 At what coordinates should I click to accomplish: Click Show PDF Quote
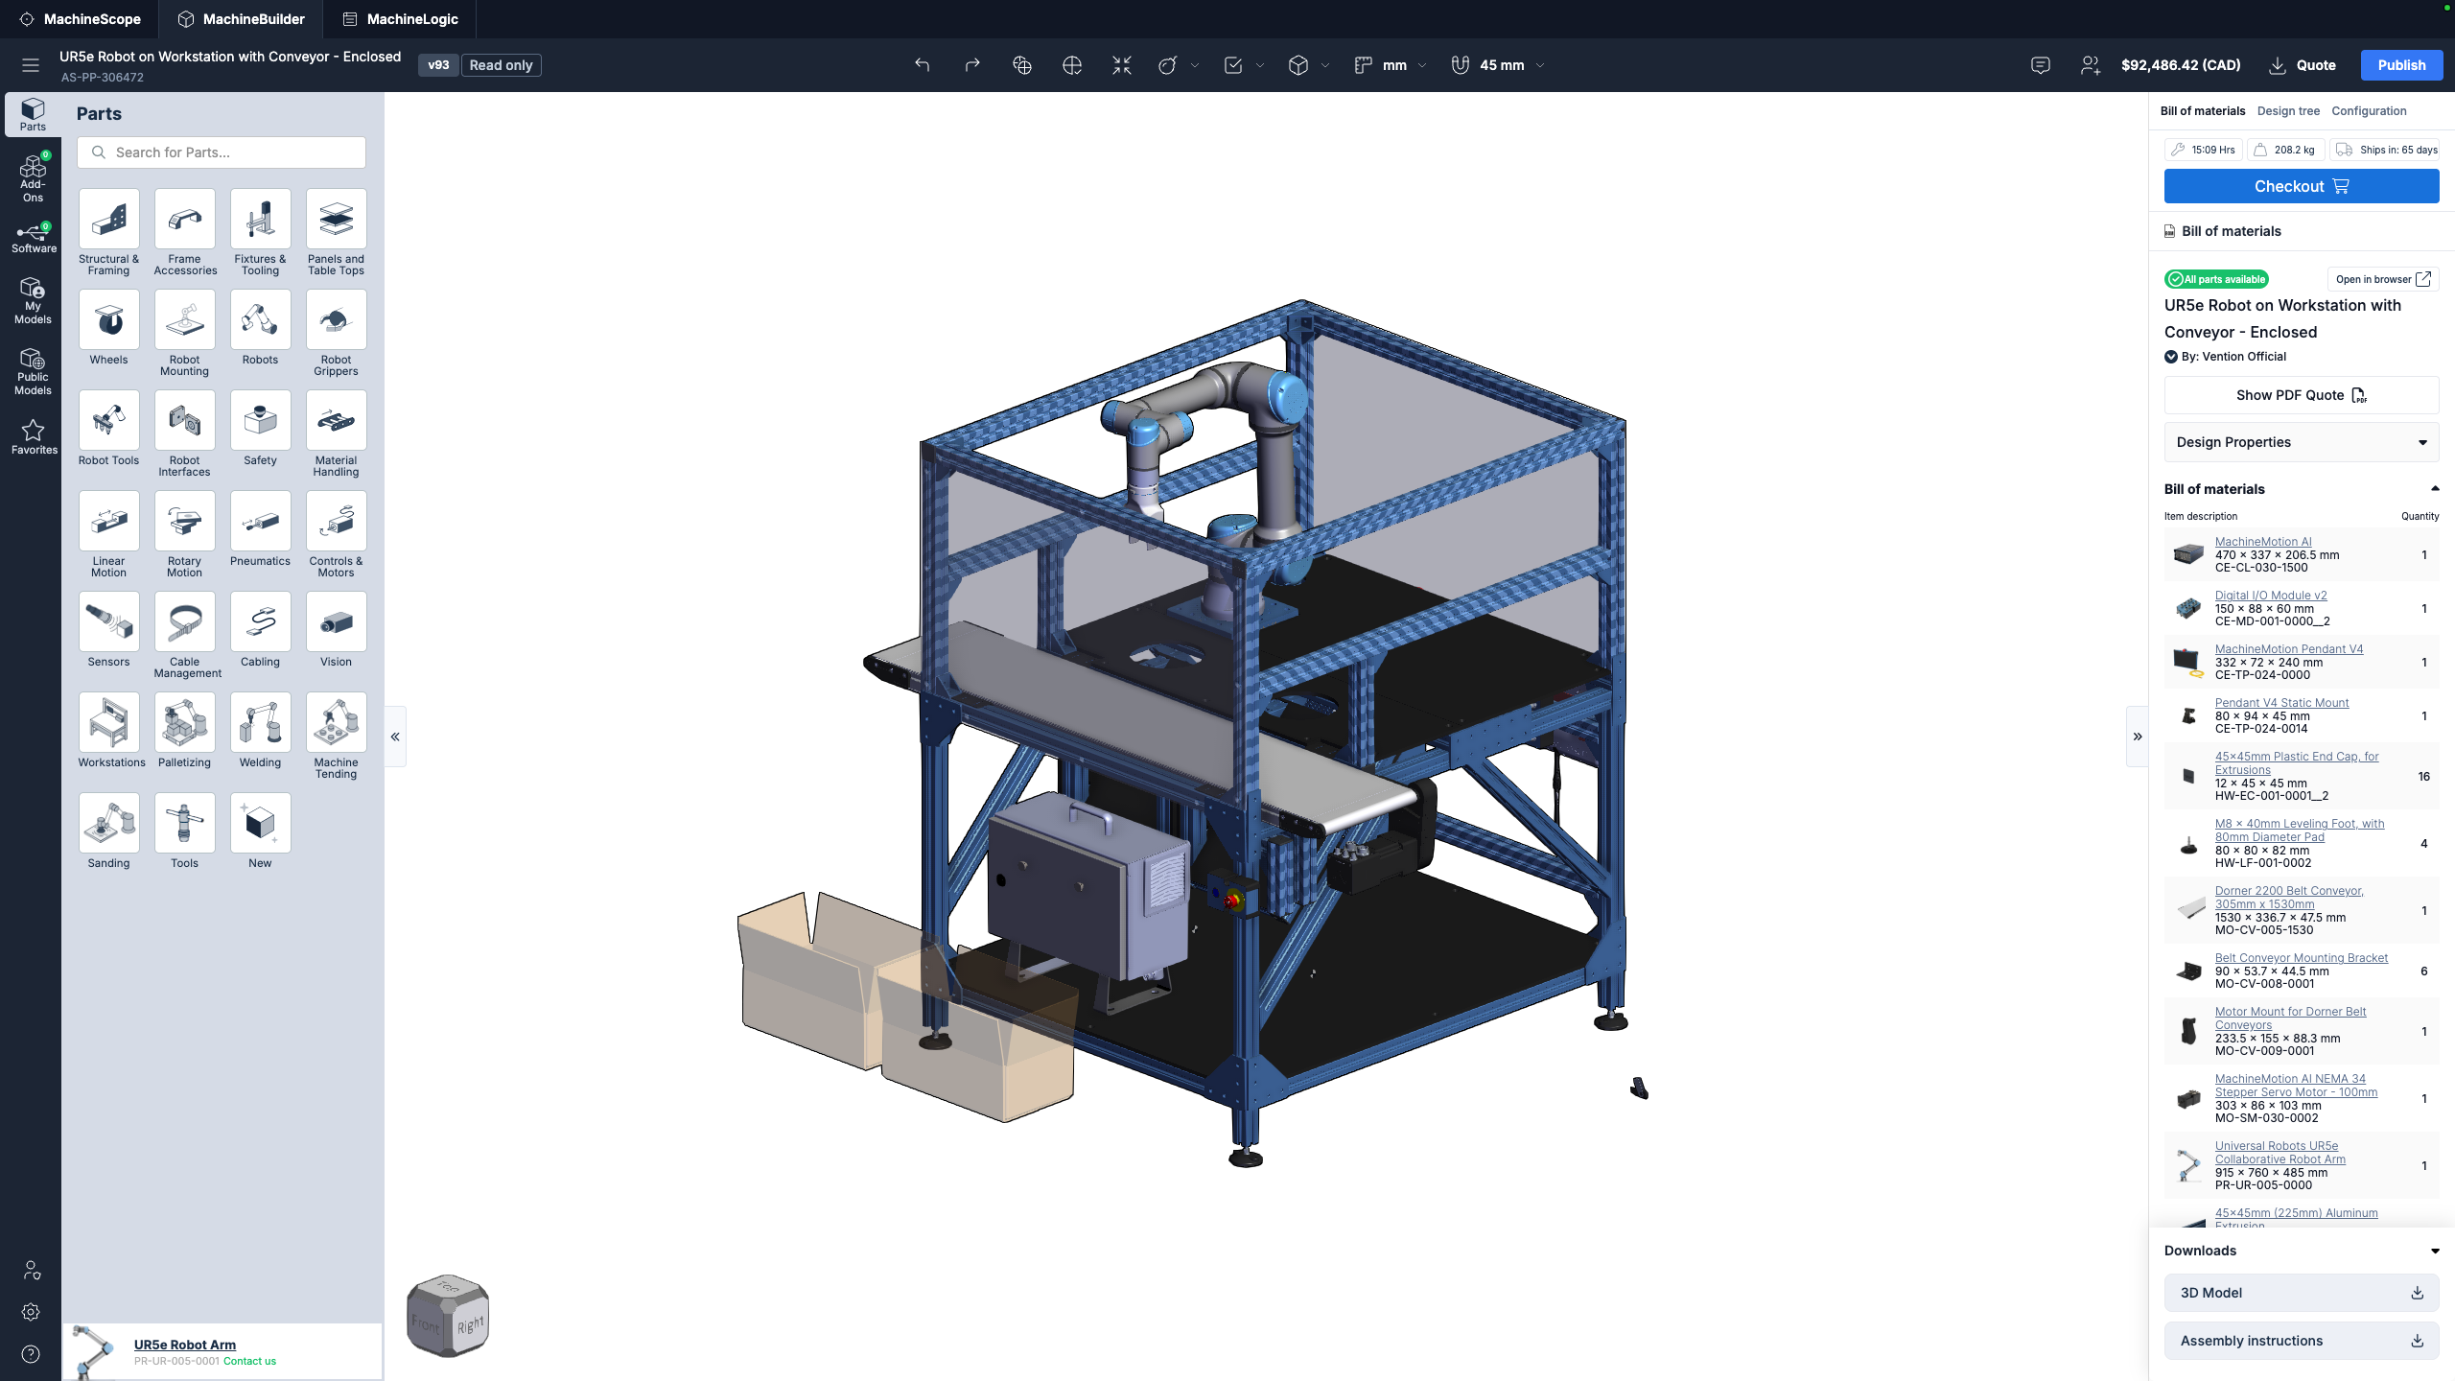[2302, 395]
